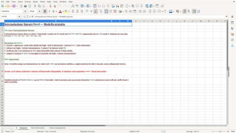This screenshot has width=236, height=133.
Task: Open the Sheet menu
Action: (x=42, y=2)
